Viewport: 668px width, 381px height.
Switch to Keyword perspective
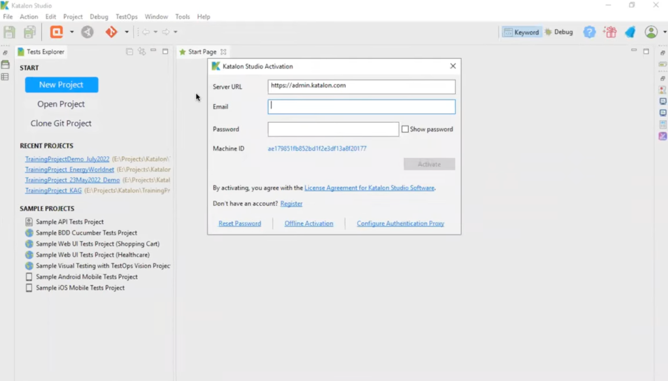point(521,32)
